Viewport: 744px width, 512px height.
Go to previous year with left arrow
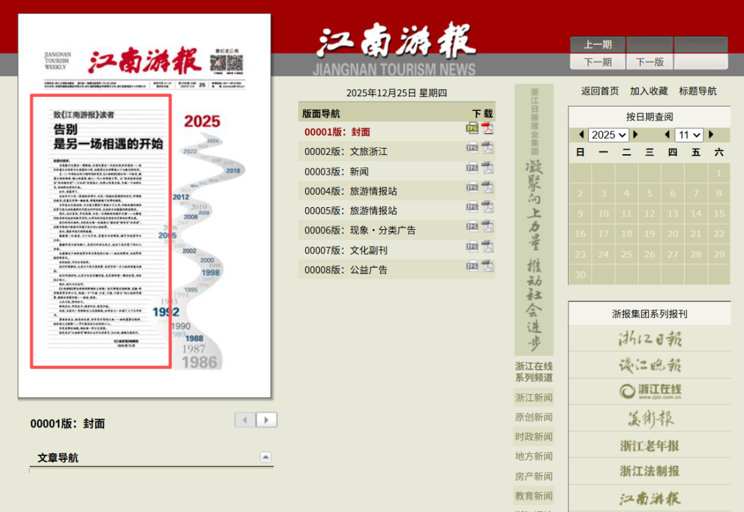582,135
